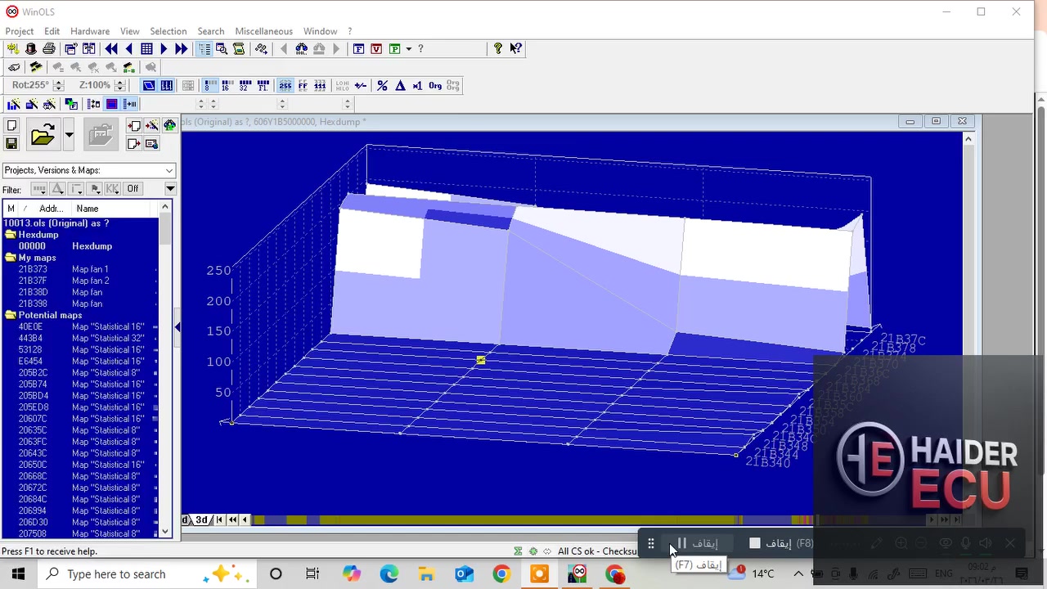
Task: Toggle 8-bit data width mode
Action: click(210, 85)
